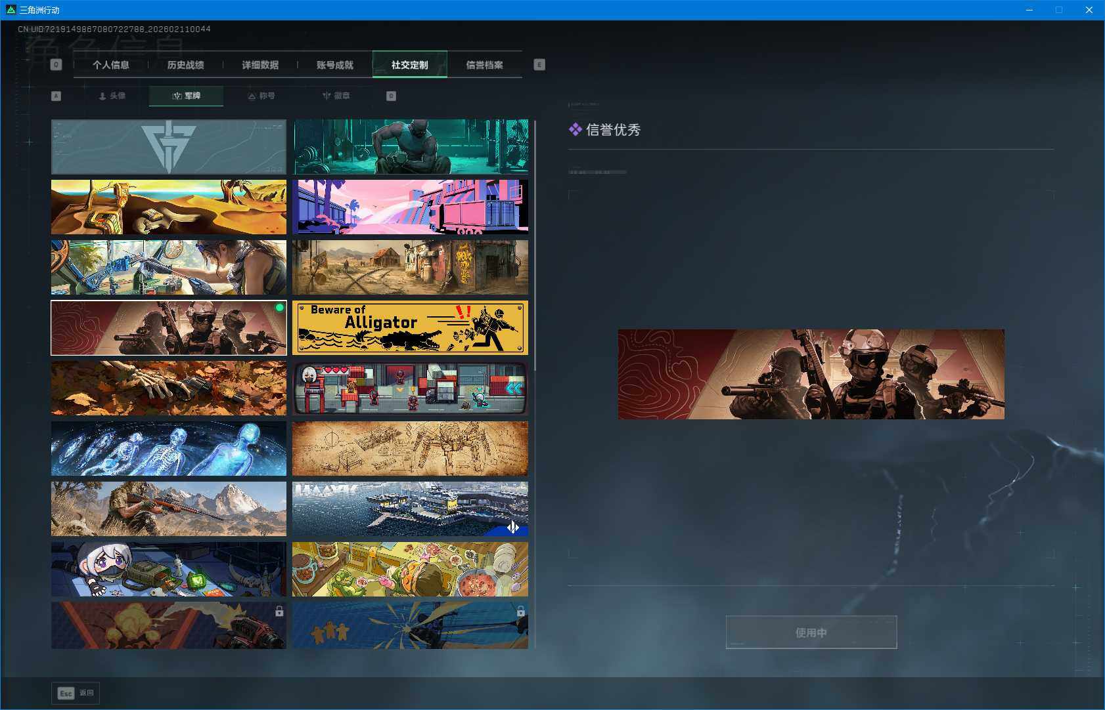This screenshot has width=1105, height=710.
Task: Select the Beware of Alligator dog tag
Action: tap(410, 328)
